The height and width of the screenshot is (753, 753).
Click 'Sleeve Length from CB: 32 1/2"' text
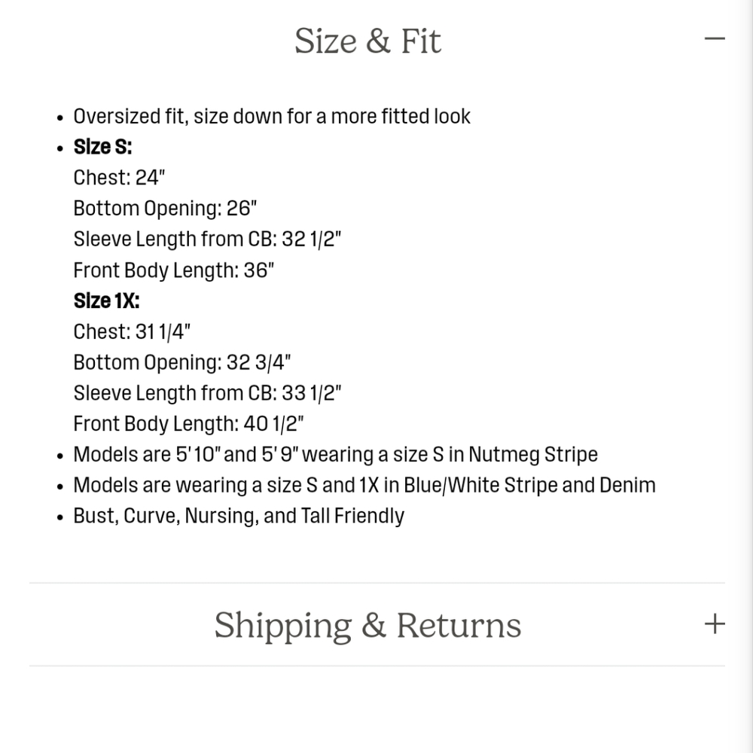[208, 239]
